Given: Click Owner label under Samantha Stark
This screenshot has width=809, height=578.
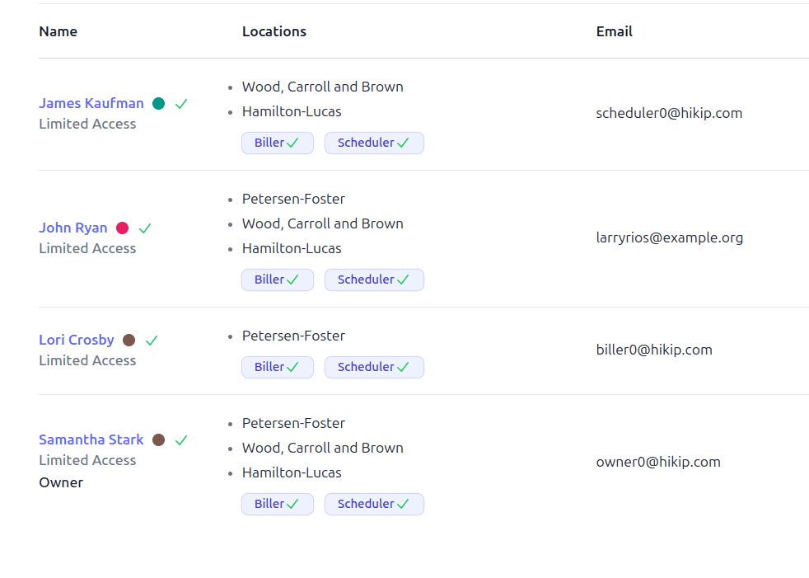Looking at the screenshot, I should click(61, 482).
